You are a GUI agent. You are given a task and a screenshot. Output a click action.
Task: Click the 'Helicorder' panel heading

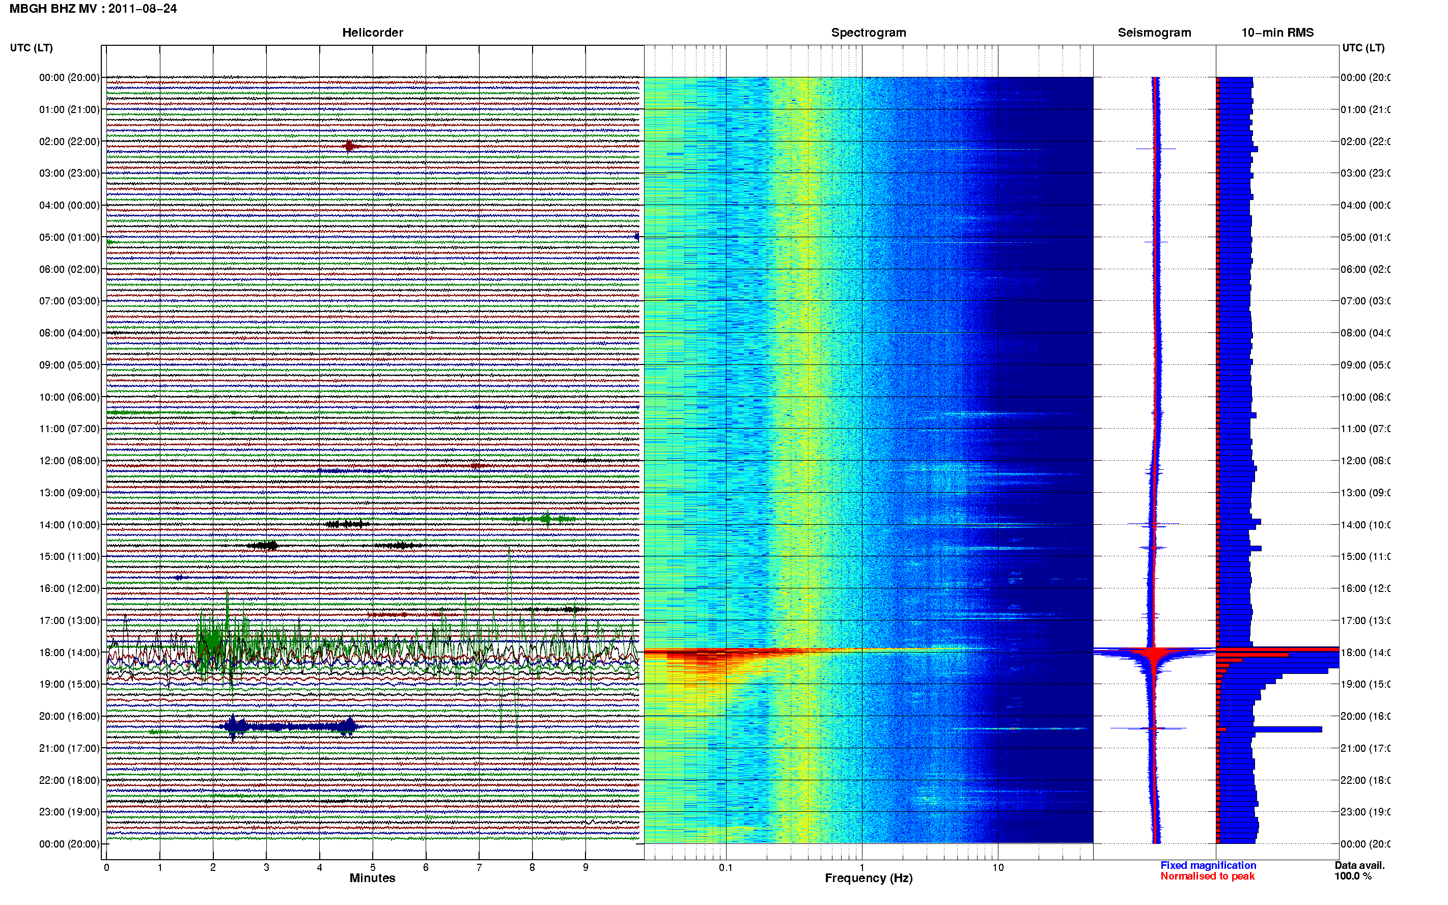click(x=372, y=33)
